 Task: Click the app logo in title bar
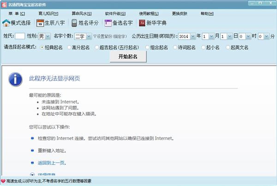[x=4, y=4]
